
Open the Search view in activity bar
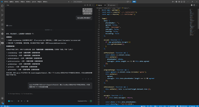coord(2,10)
